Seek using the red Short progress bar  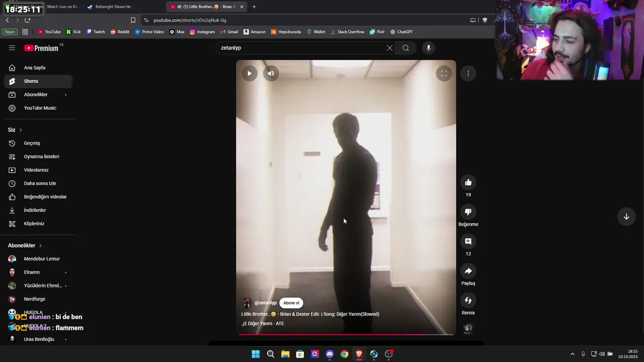[x=346, y=334]
